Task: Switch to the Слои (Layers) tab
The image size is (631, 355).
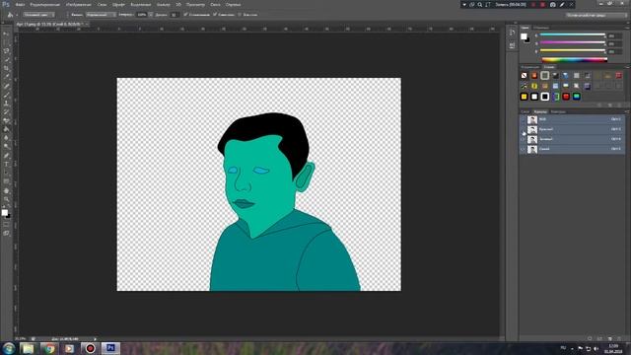Action: click(x=526, y=111)
